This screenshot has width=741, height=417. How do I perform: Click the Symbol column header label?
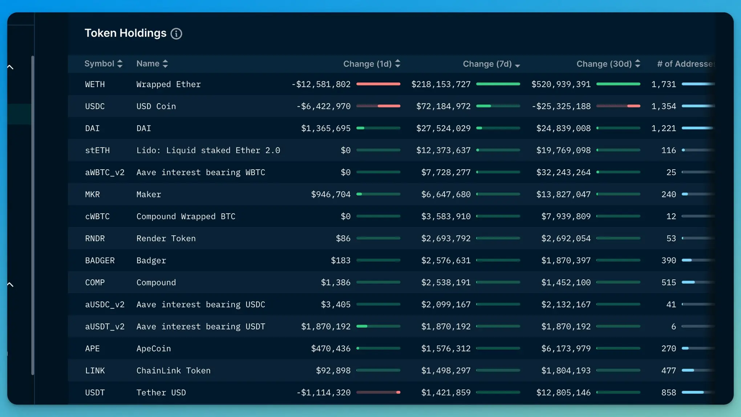[99, 64]
